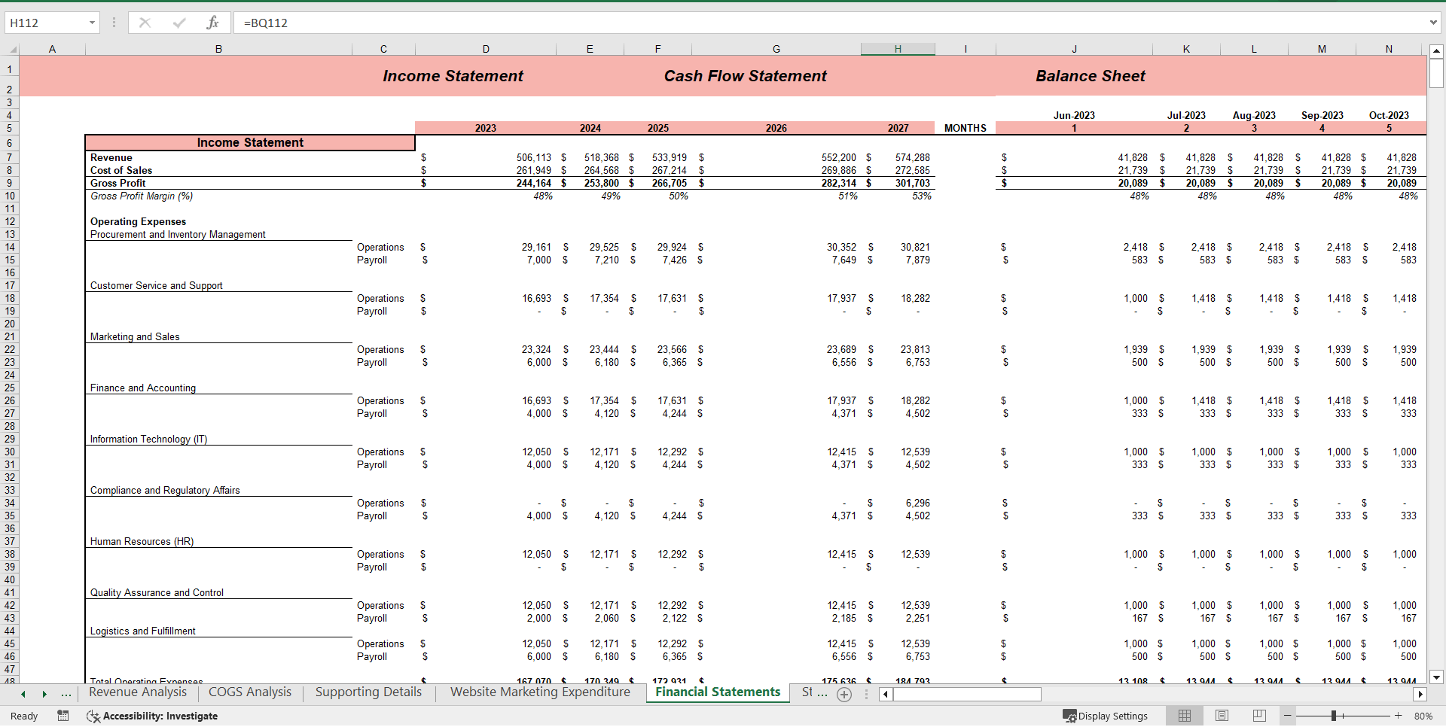Click the Insert Function fx icon
Screen dimensions: 1446x727
coord(213,23)
